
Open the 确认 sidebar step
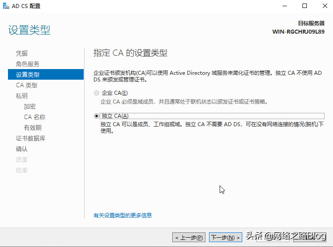[22, 149]
